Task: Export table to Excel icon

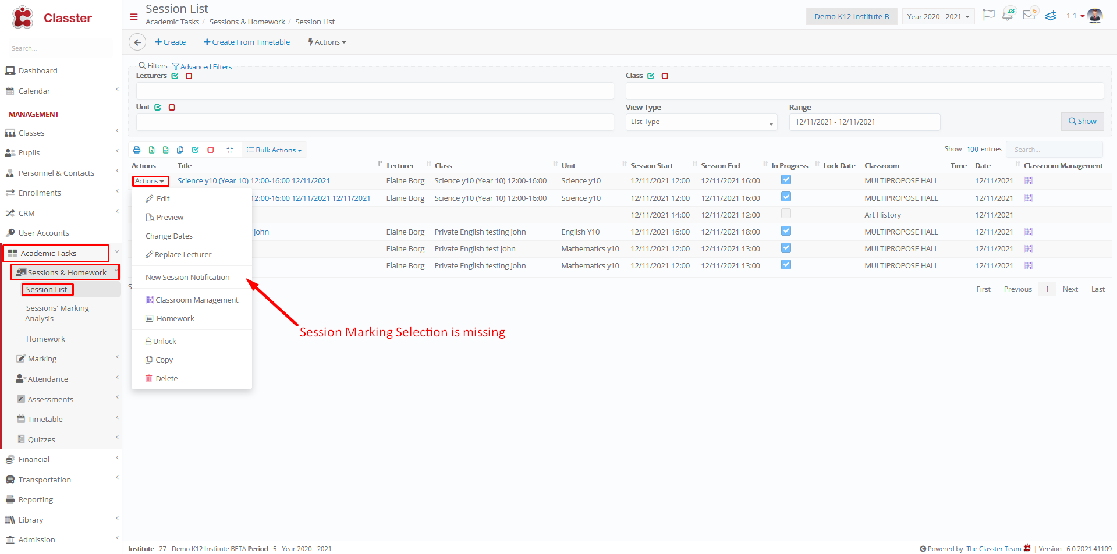Action: (x=151, y=150)
